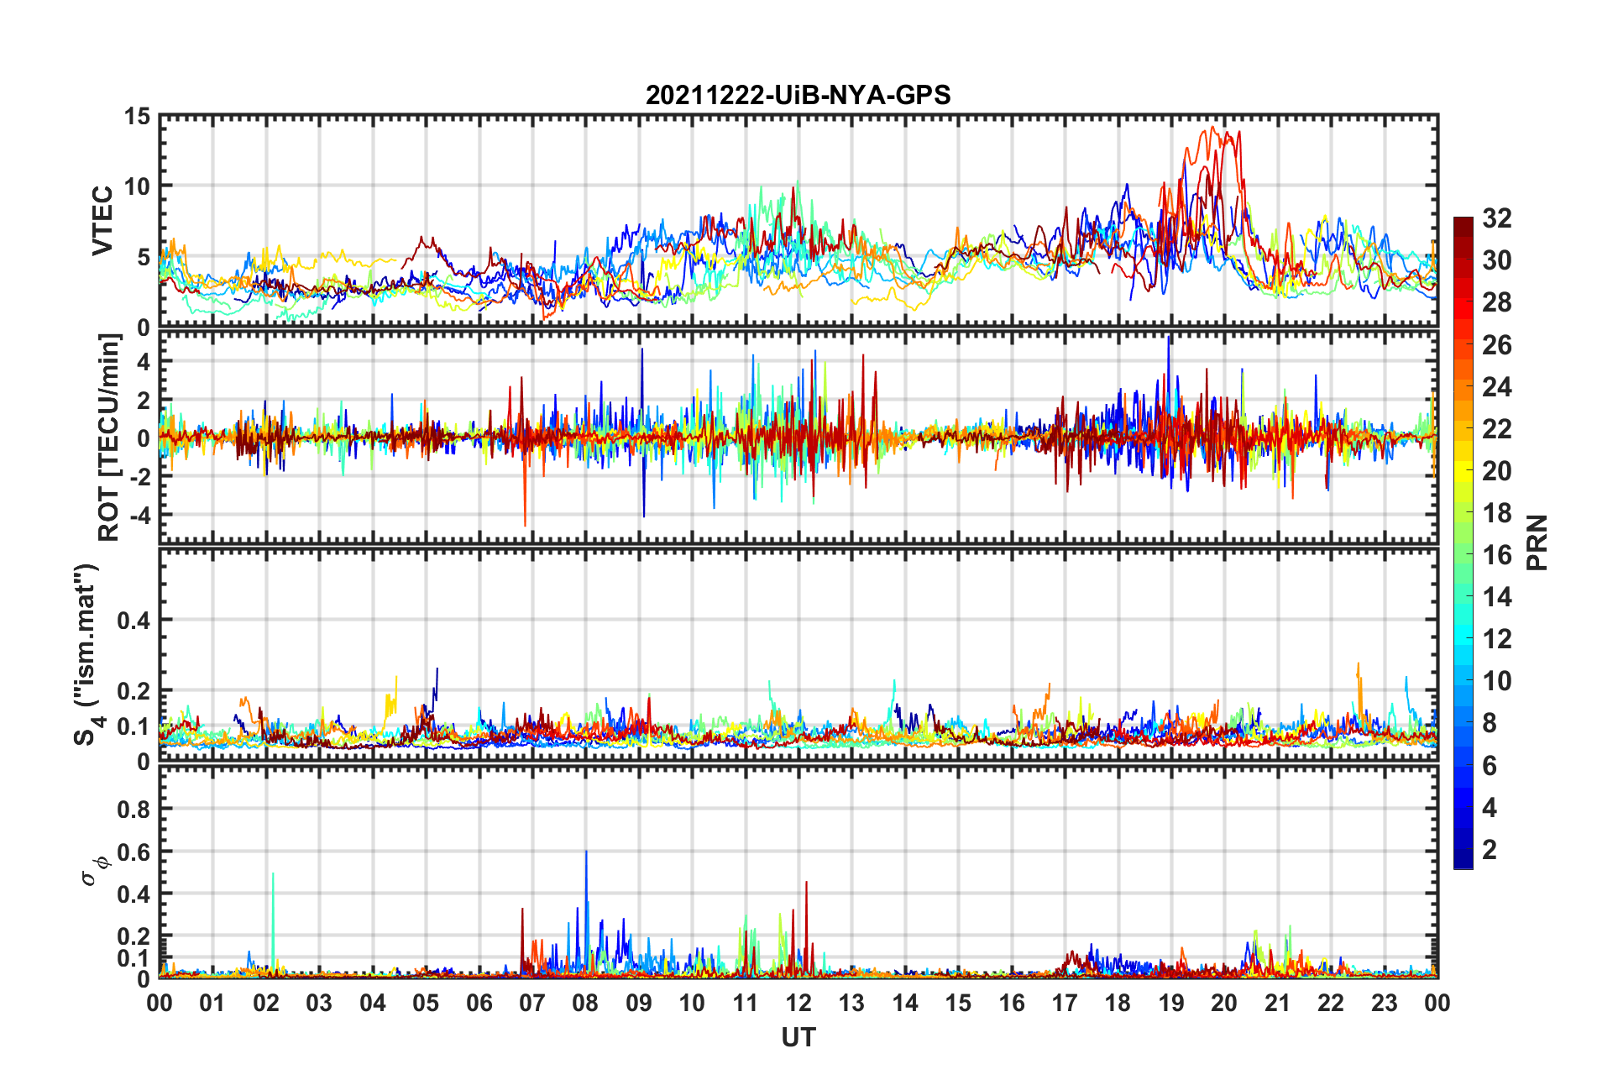Screen dimensions: 1597x1085
Task: Click colorbar tick label 28
Action: [1497, 302]
